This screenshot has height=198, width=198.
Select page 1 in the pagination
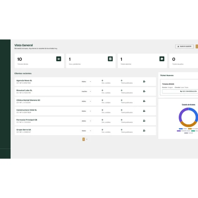[84, 139]
